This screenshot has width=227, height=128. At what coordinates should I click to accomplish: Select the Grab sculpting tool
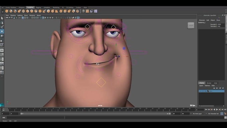19,11
